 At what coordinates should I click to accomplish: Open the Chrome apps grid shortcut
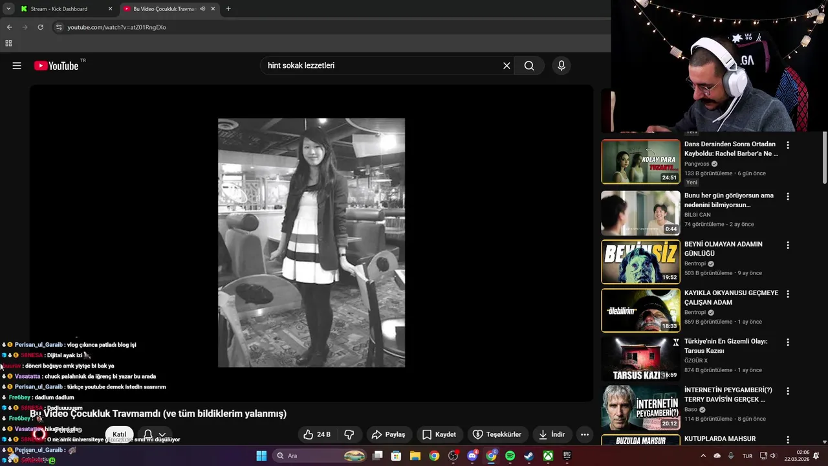(x=8, y=43)
